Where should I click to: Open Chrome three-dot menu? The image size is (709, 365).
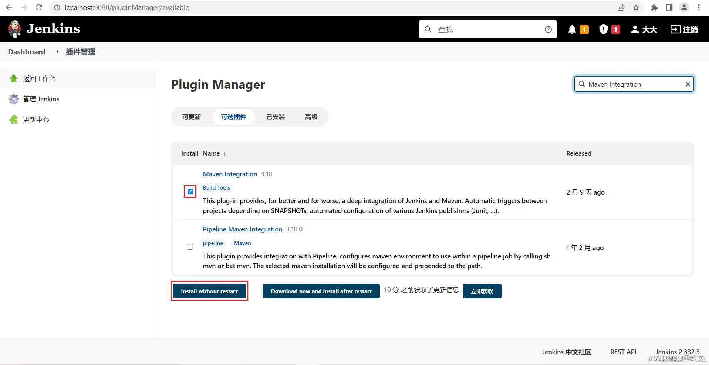(x=699, y=7)
